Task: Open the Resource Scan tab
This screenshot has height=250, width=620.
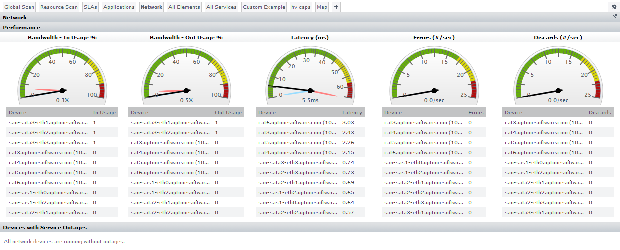Action: click(x=59, y=7)
